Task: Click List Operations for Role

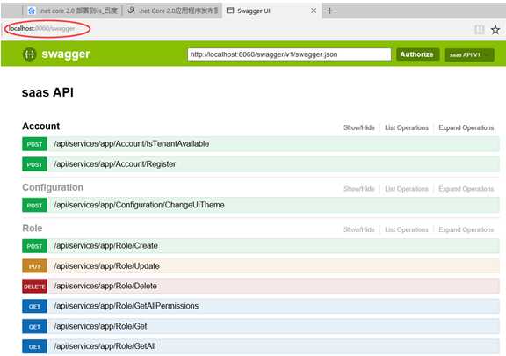Action: [406, 229]
